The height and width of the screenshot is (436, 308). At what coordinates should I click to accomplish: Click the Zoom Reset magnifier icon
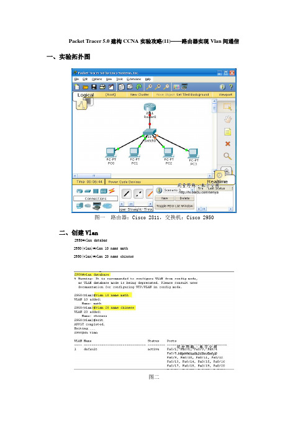click(158, 87)
